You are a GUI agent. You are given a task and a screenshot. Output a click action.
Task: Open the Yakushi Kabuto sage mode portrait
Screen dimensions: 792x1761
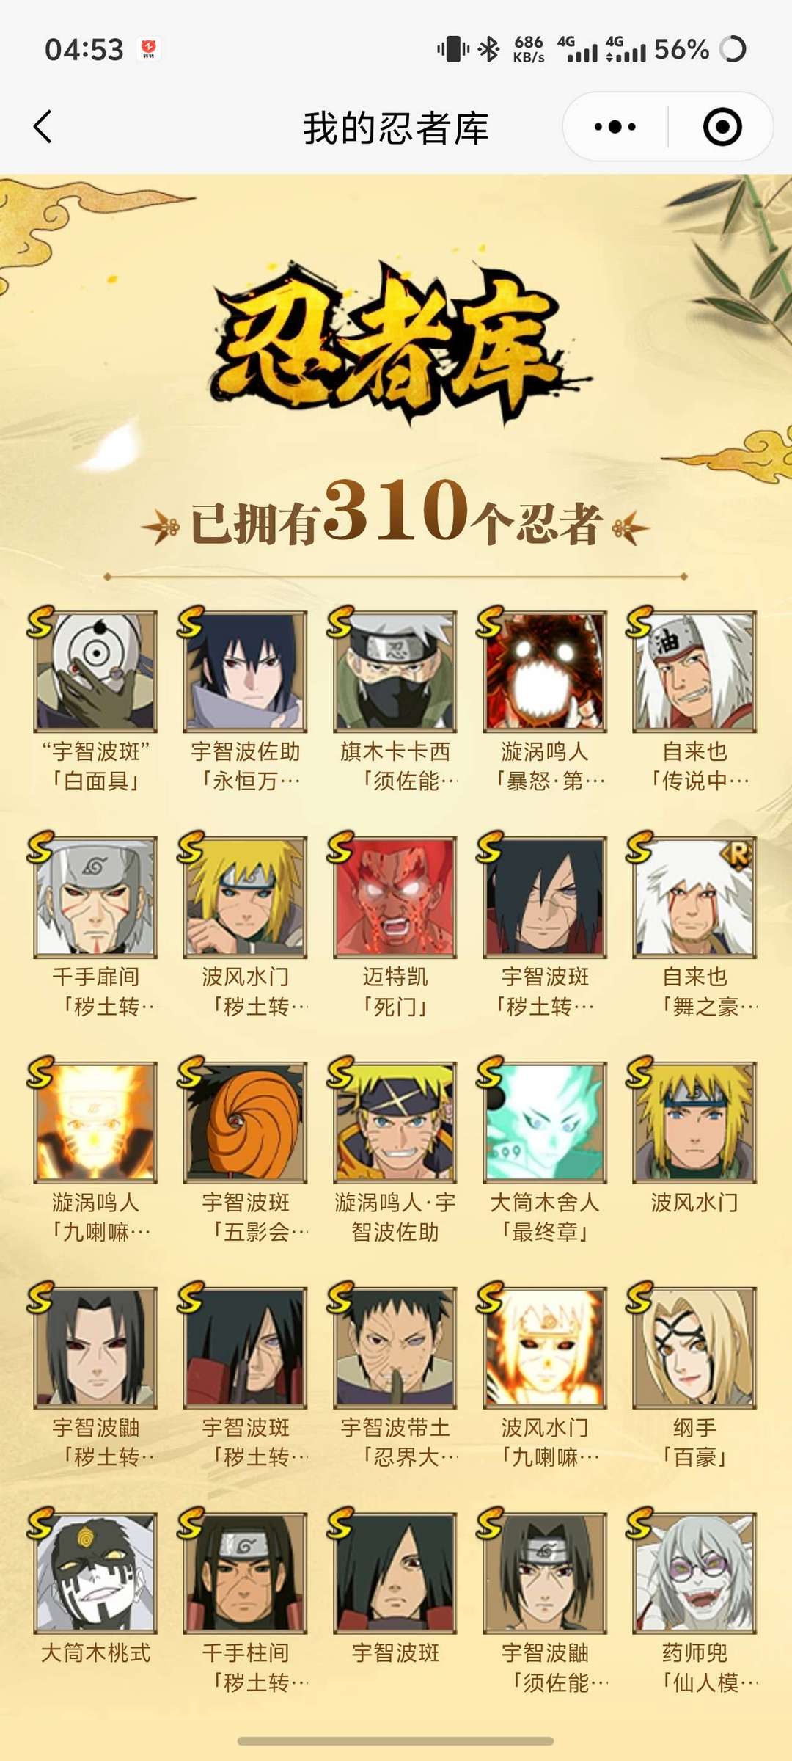pyautogui.click(x=694, y=1572)
